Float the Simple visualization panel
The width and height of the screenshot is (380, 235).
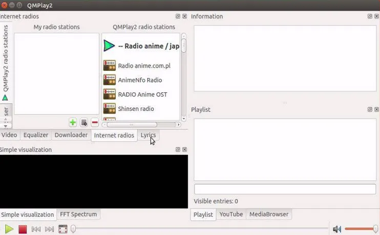(x=178, y=149)
